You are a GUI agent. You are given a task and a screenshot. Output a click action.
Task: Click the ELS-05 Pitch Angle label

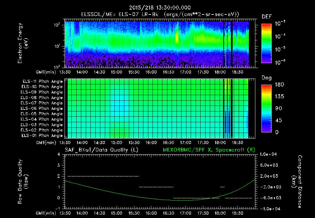[x=42, y=114]
